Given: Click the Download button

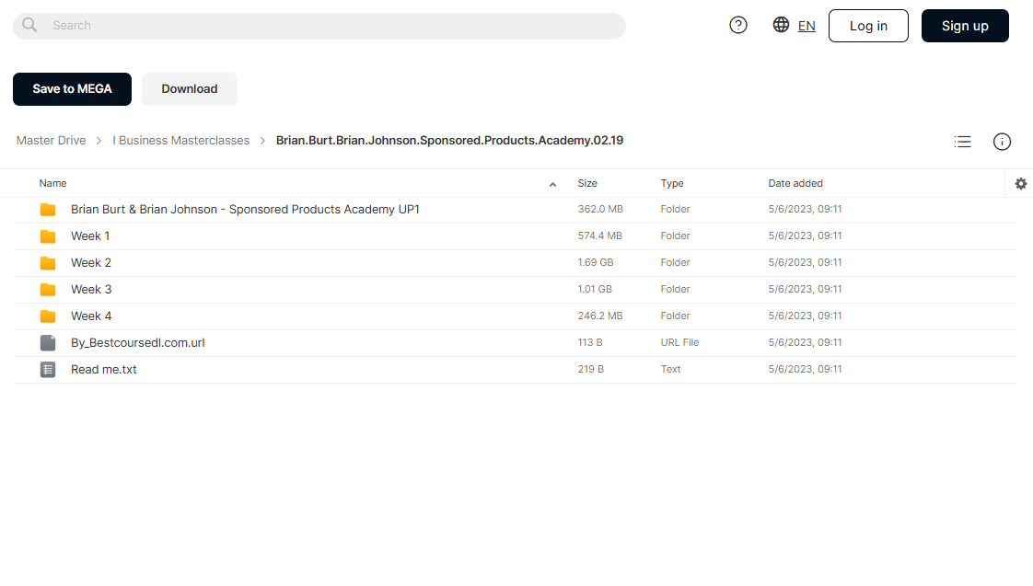Looking at the screenshot, I should point(189,89).
